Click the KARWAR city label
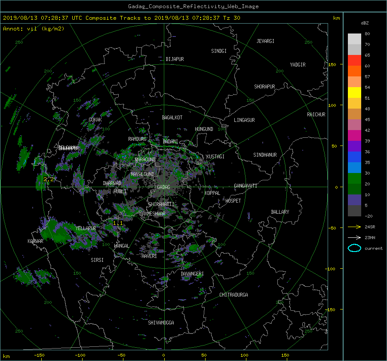The image size is (387, 361). point(35,241)
